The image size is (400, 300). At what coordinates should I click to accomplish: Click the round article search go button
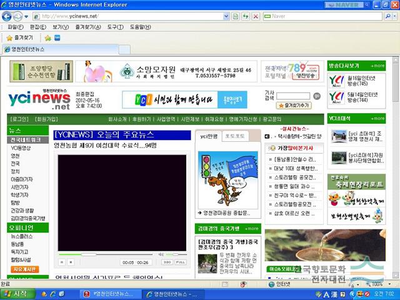click(x=317, y=96)
